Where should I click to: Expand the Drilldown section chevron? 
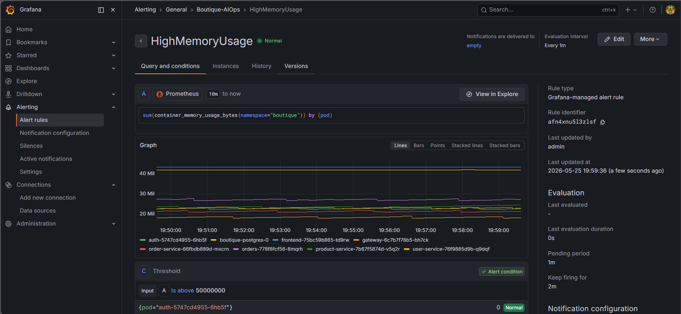click(x=114, y=94)
